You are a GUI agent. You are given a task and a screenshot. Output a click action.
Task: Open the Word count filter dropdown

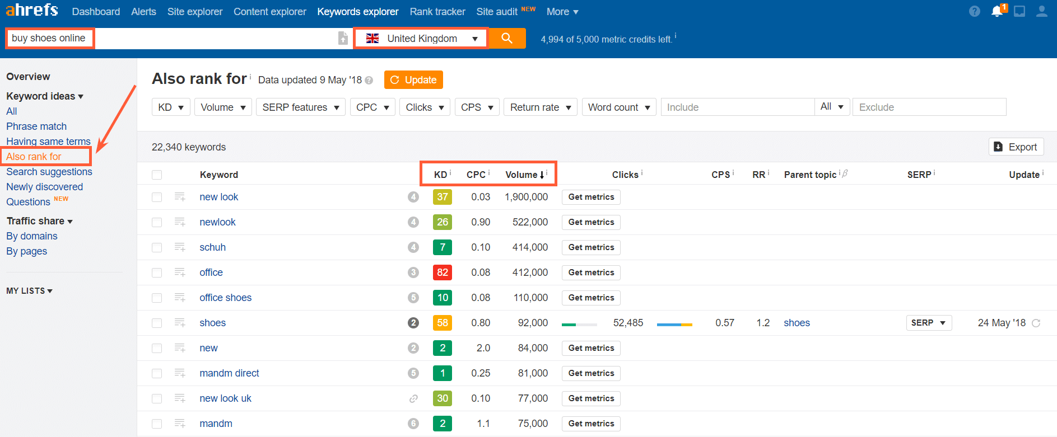619,107
